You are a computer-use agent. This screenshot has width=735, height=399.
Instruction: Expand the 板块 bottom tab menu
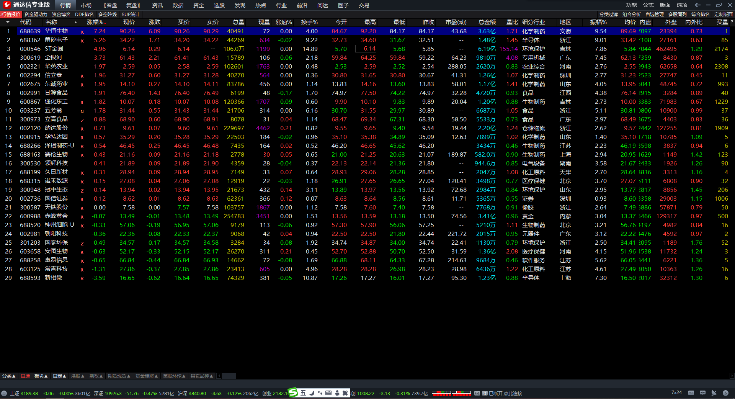pyautogui.click(x=41, y=376)
